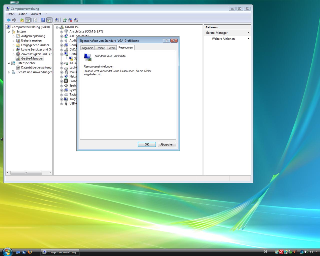Click the USB controller category icon

coord(66,103)
